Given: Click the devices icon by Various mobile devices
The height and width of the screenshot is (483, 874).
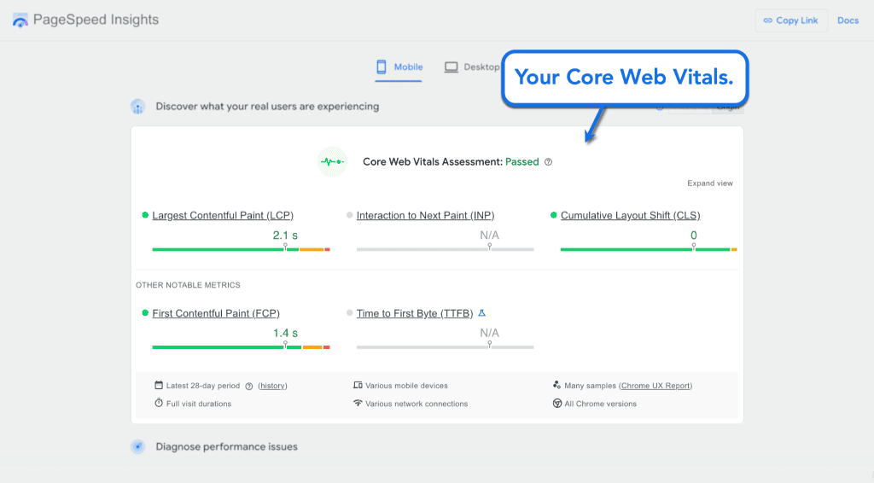Looking at the screenshot, I should (358, 385).
